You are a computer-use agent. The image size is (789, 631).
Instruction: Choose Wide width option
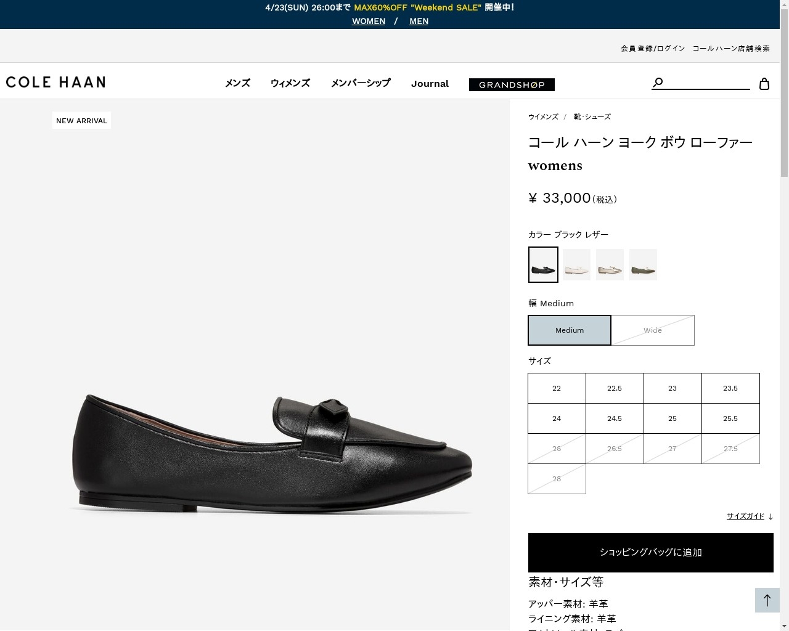pos(653,330)
